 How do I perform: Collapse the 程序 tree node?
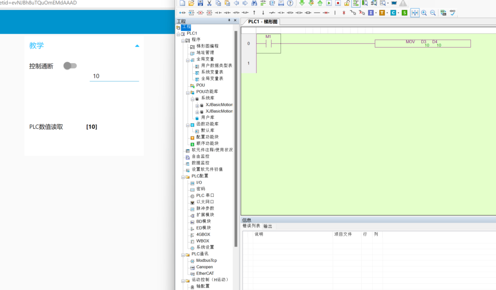pos(183,41)
